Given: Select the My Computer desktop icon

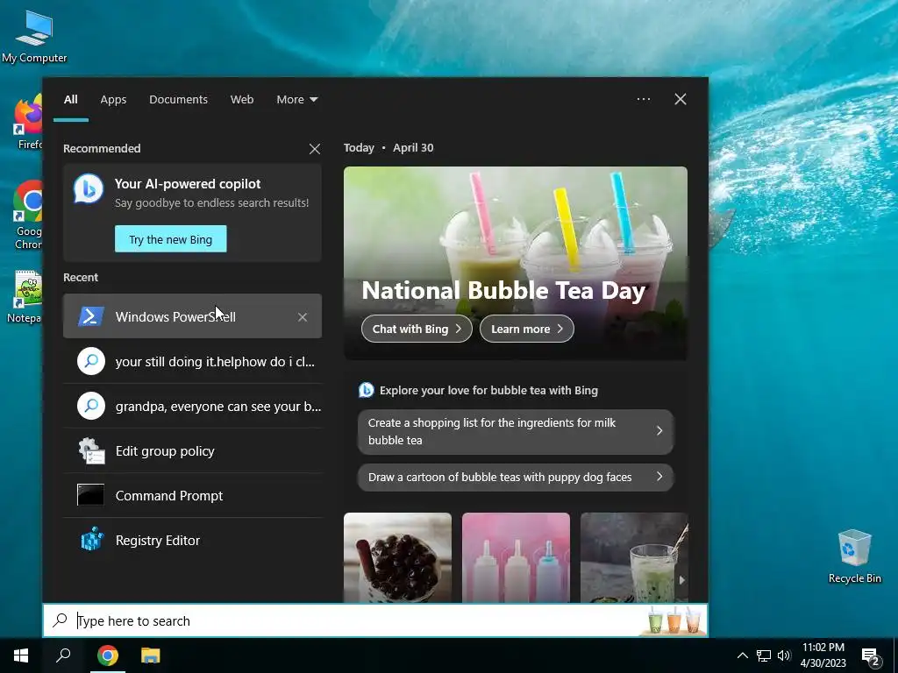Looking at the screenshot, I should [x=34, y=36].
